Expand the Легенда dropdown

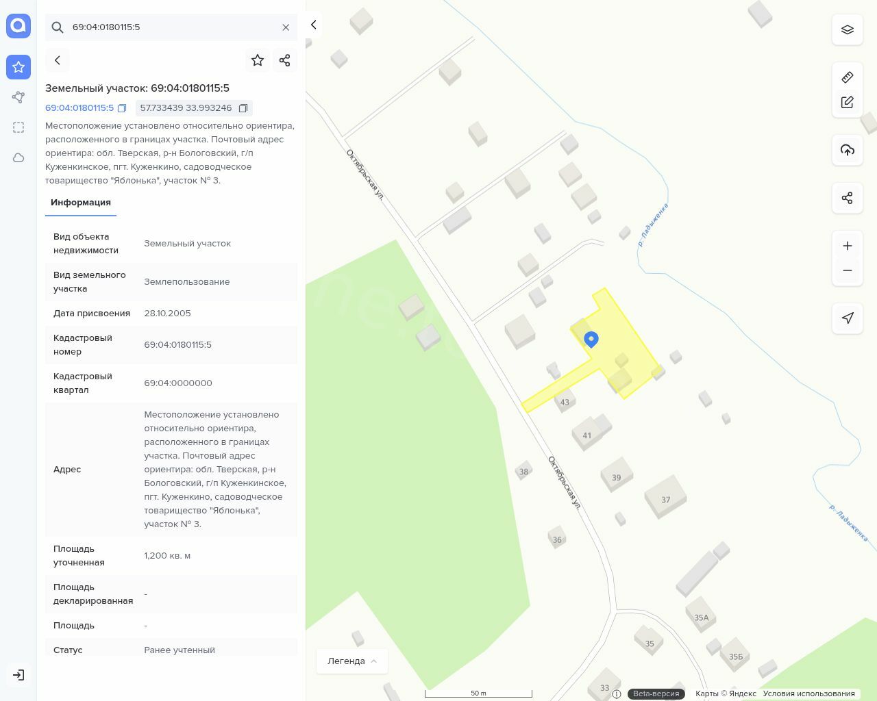point(351,661)
